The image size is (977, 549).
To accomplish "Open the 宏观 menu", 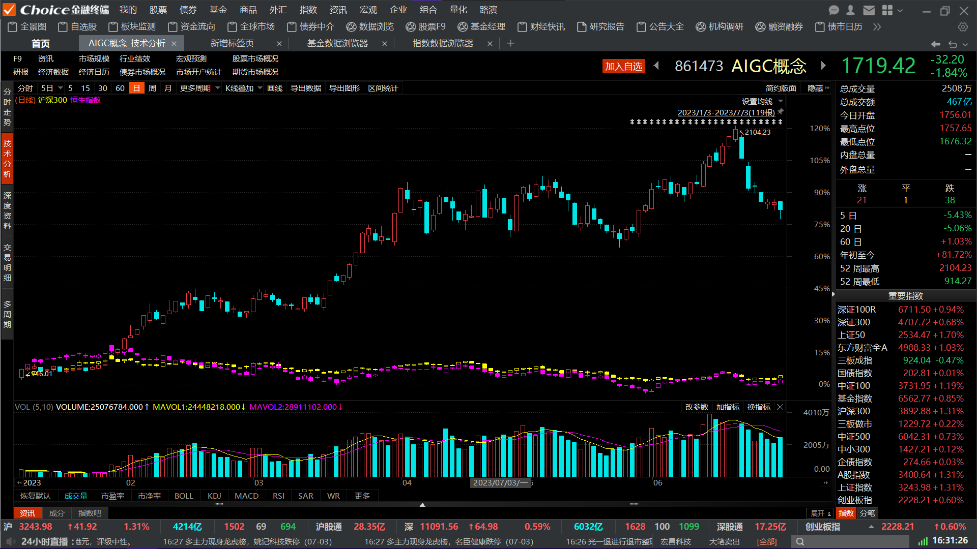I will pos(368,10).
